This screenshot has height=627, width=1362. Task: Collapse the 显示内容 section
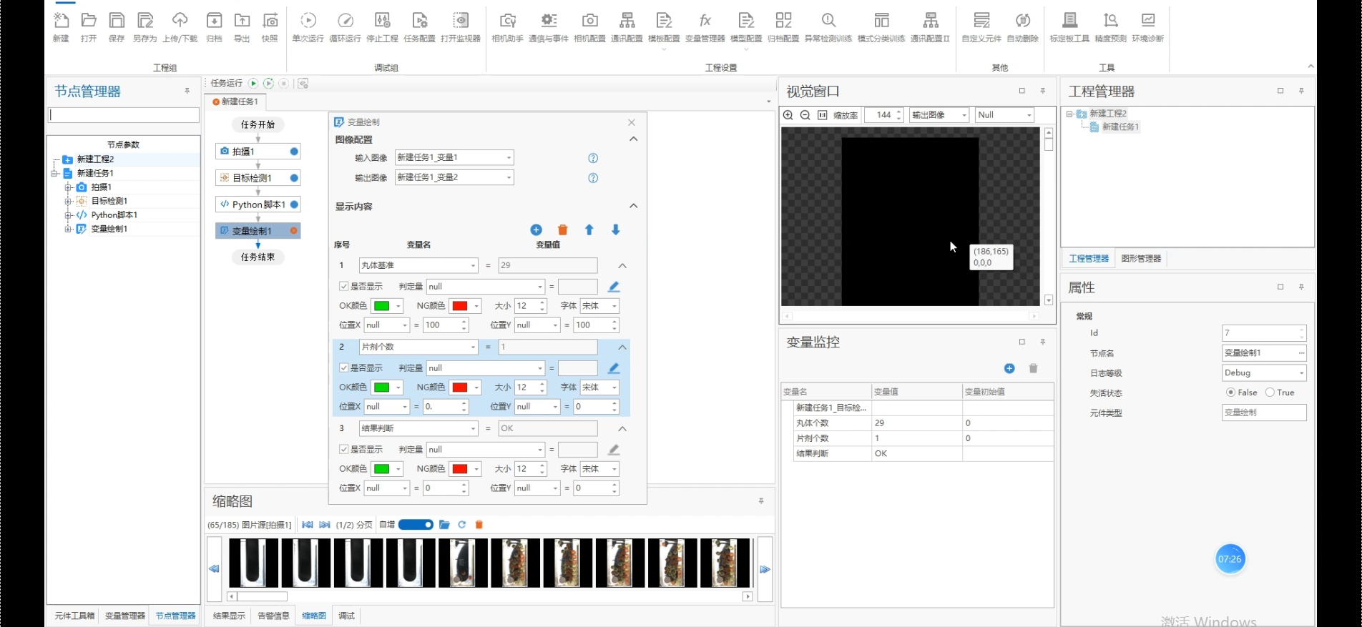[x=633, y=206]
